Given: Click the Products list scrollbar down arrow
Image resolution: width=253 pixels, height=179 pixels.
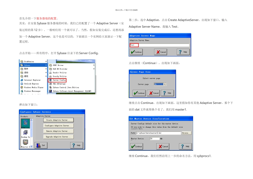Looking at the screenshot, I should click(31, 147).
